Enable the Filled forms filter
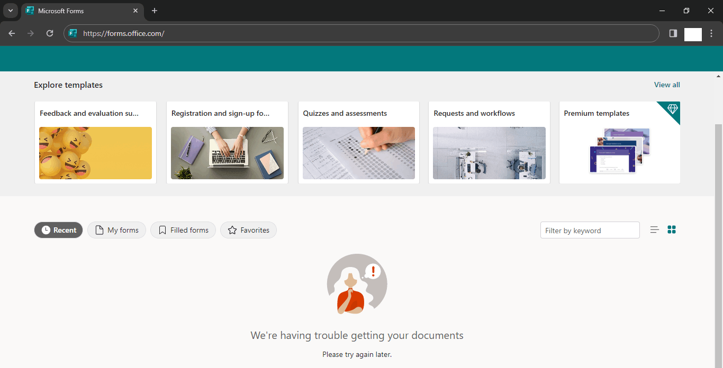Viewport: 723px width, 368px height. [183, 230]
